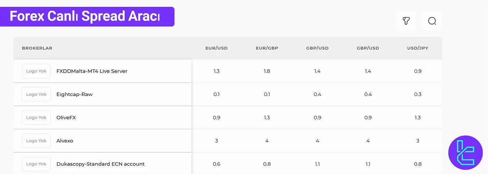Click FXDDMalta's EUR/GBP spread value 1.8
The width and height of the screenshot is (488, 174).
(267, 71)
